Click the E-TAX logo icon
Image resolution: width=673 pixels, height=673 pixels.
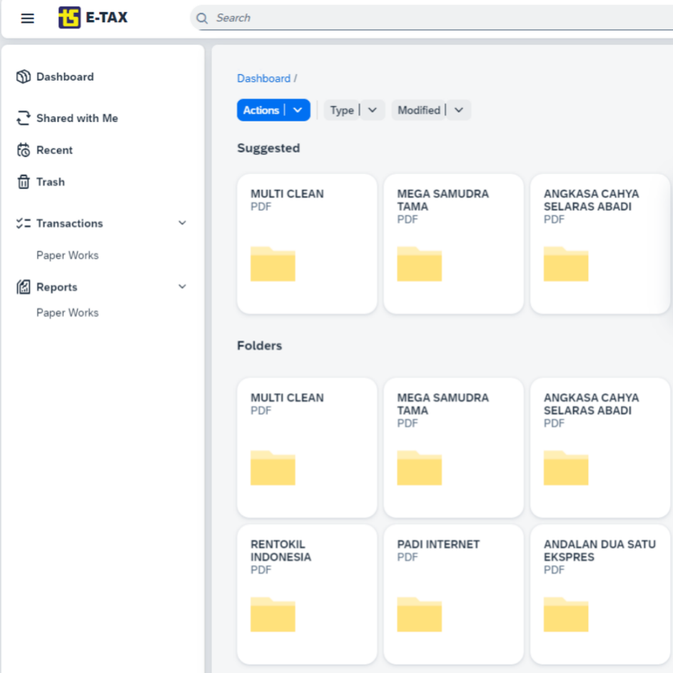pyautogui.click(x=69, y=18)
